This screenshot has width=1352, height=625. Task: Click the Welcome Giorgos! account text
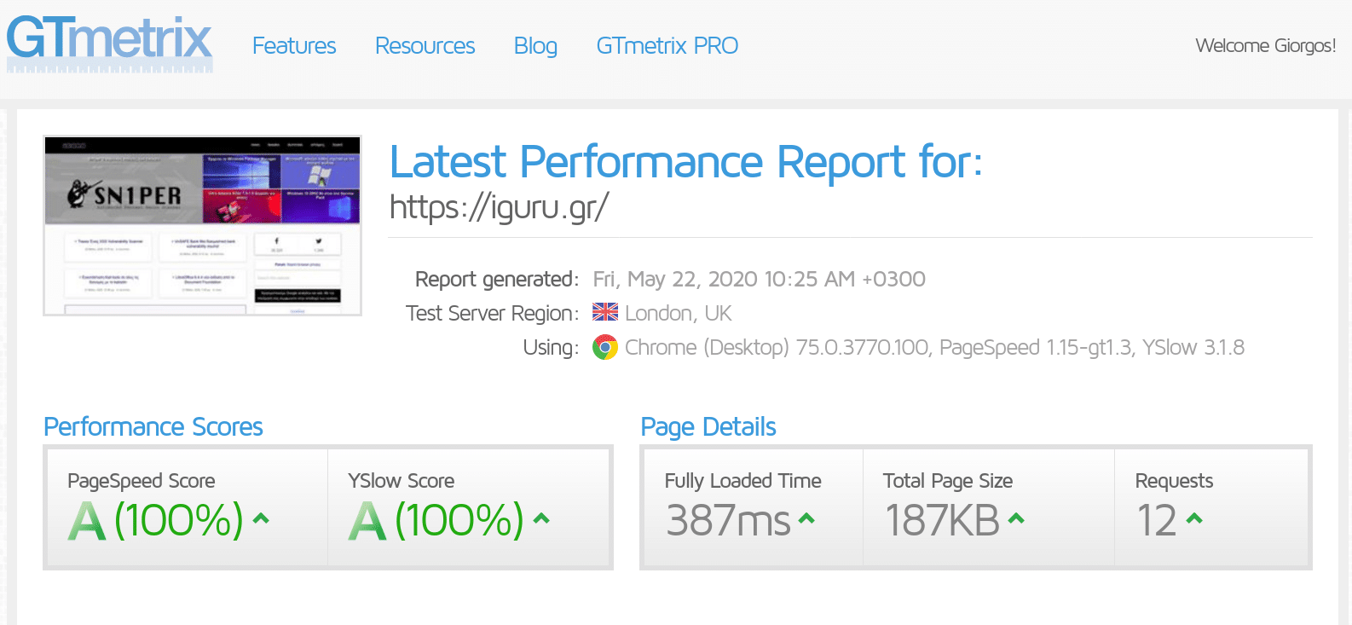1265,46
